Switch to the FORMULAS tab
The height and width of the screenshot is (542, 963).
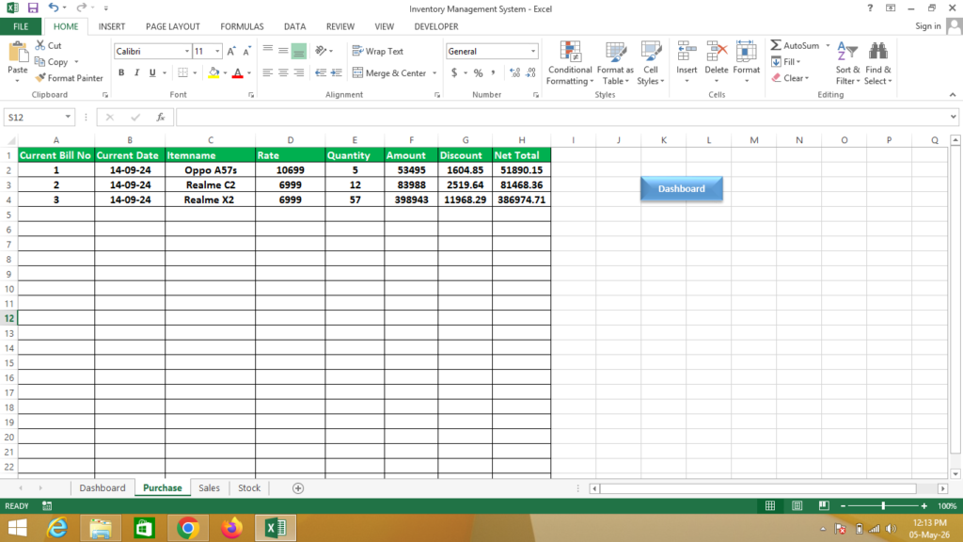[242, 26]
